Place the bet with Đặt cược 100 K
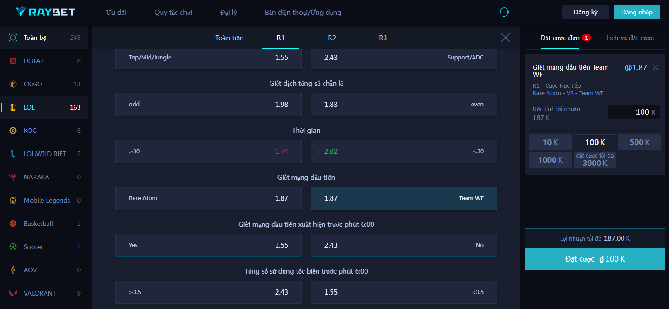 coord(595,259)
